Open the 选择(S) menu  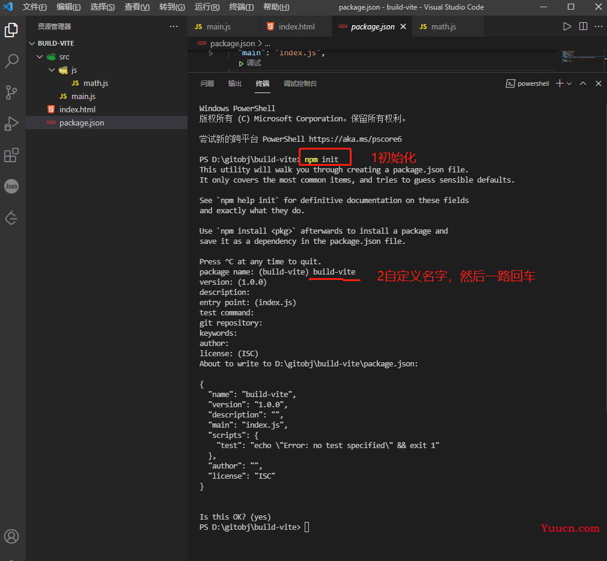coord(103,7)
